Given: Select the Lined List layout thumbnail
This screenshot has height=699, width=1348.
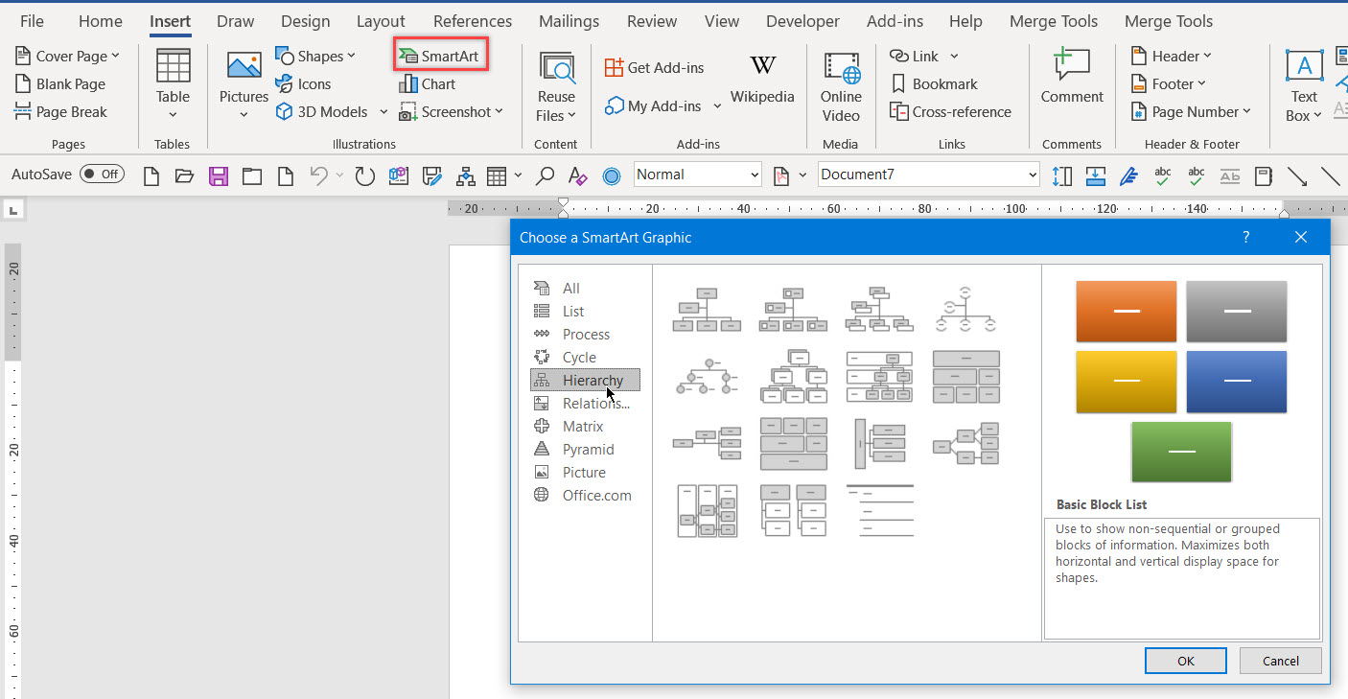Looking at the screenshot, I should 880,510.
